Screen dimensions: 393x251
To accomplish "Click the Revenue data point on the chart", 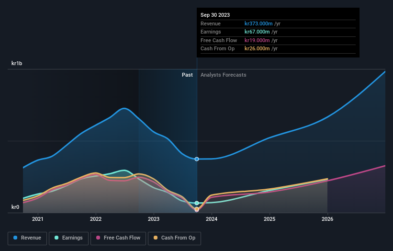I will pyautogui.click(x=197, y=159).
